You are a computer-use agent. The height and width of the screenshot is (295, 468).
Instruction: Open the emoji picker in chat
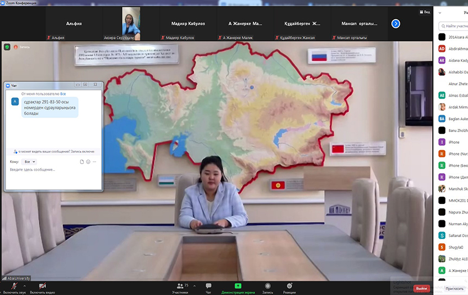(88, 162)
